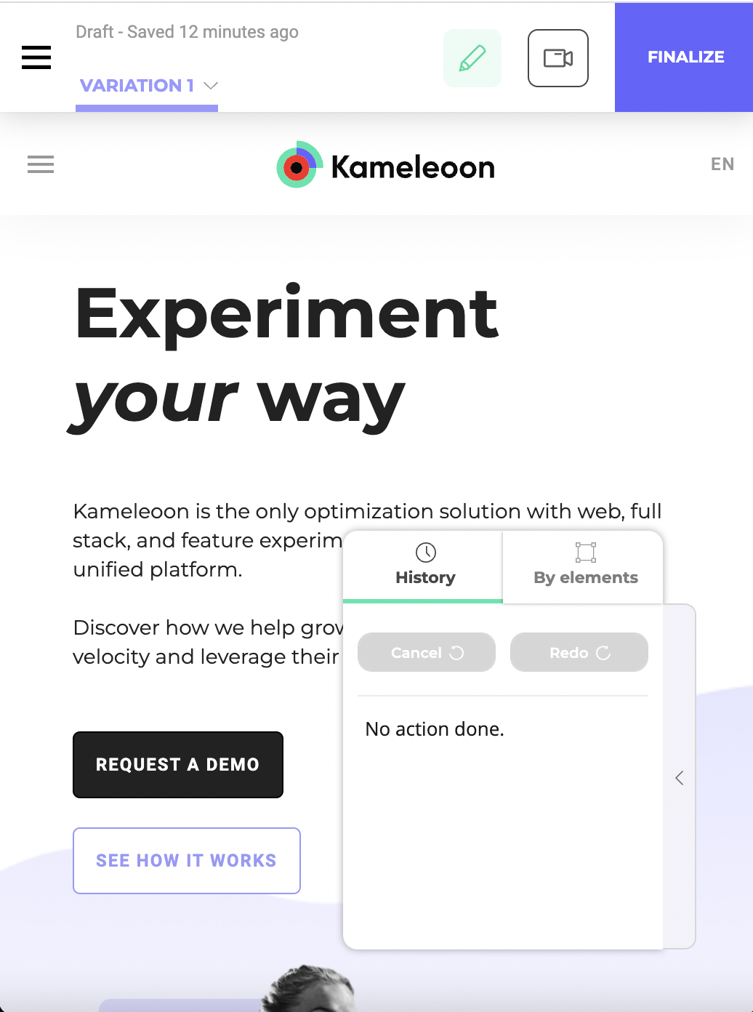The image size is (753, 1012).
Task: Collapse the history panel with side arrow
Action: click(680, 778)
